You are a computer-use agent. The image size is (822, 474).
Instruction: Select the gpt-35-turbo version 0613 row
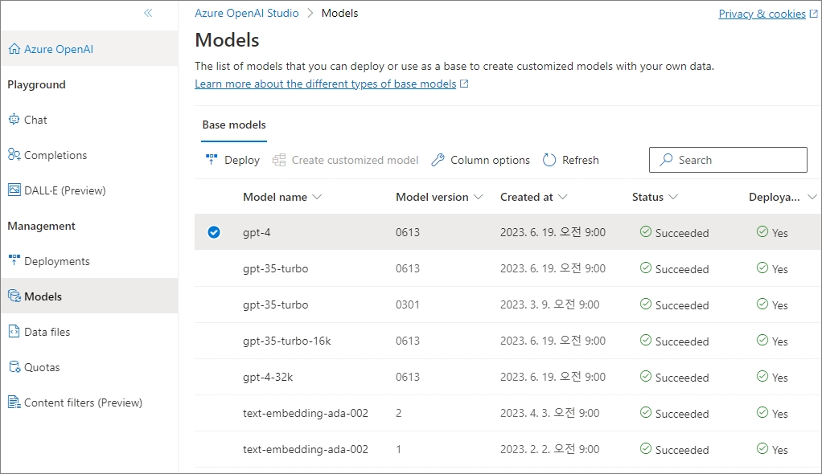(x=508, y=268)
